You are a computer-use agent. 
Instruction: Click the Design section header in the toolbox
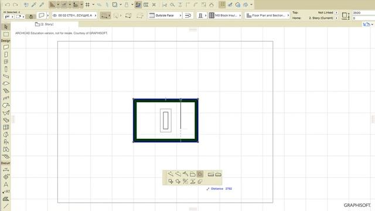[5, 40]
